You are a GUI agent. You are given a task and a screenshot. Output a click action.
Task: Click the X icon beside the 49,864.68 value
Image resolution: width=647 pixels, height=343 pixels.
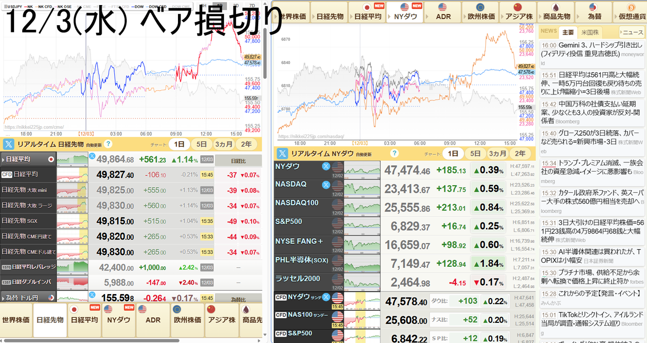click(x=92, y=156)
